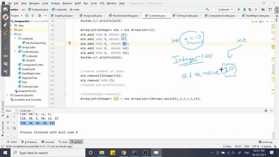Click in Windows taskbar search box
Viewport: 279px width, 157px height.
click(x=48, y=153)
